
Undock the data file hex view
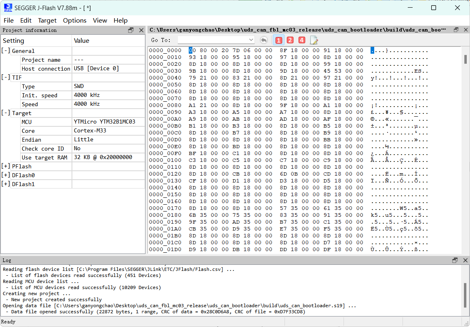click(x=456, y=29)
